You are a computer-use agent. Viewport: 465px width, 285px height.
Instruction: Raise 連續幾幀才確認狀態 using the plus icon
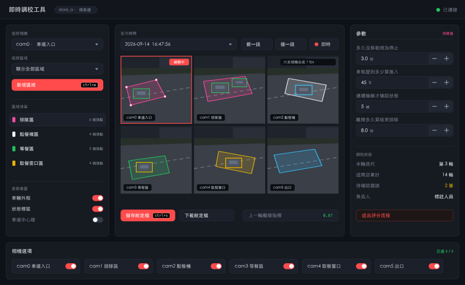[x=446, y=106]
